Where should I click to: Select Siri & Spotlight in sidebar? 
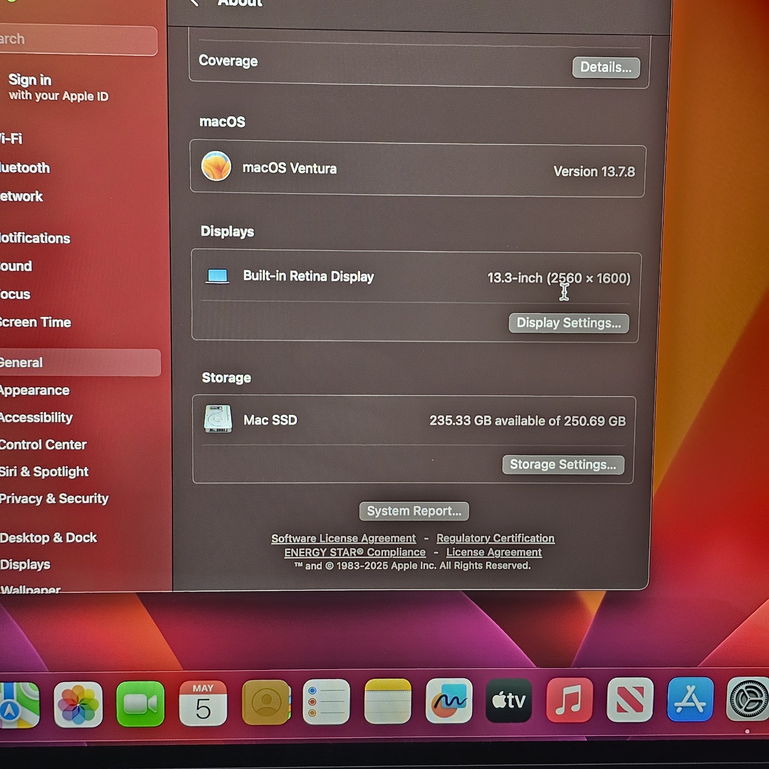click(44, 471)
